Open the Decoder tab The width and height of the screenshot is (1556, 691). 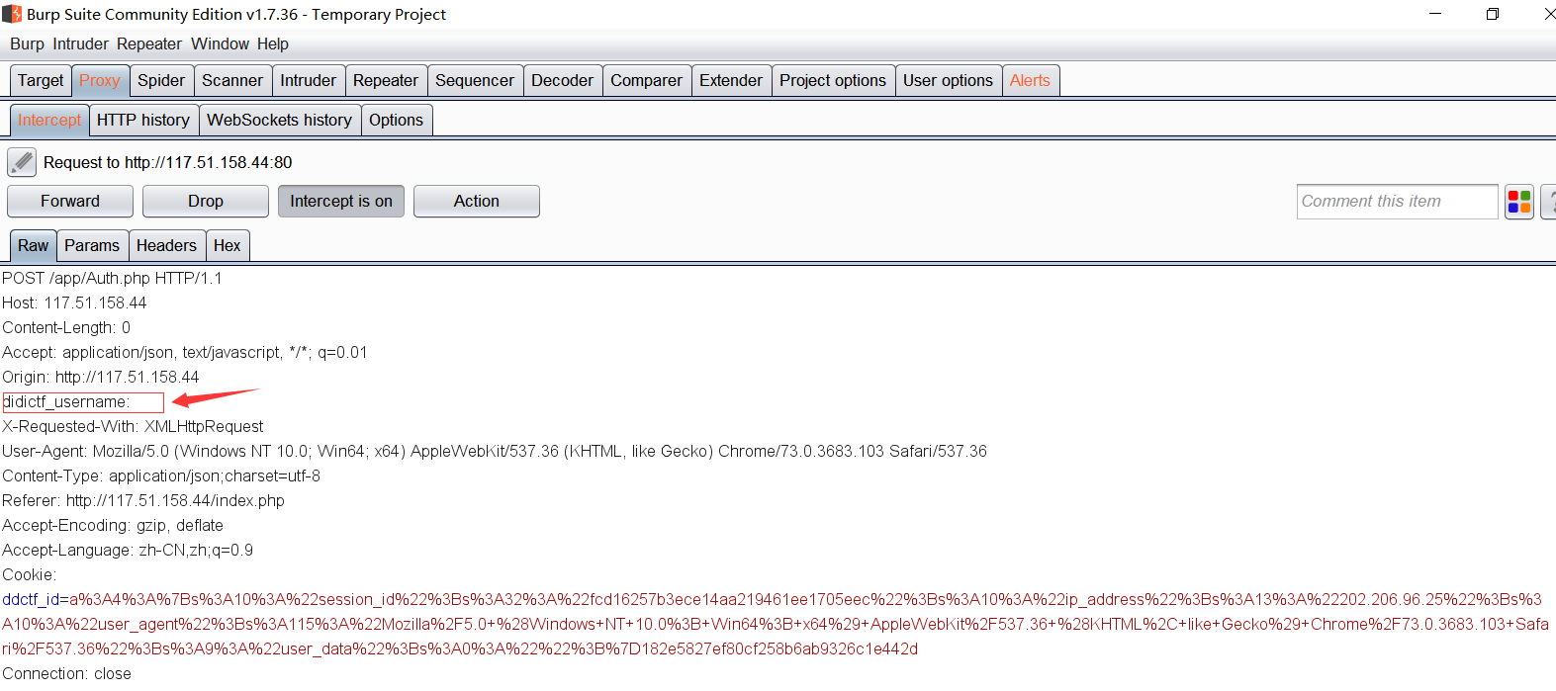click(563, 81)
